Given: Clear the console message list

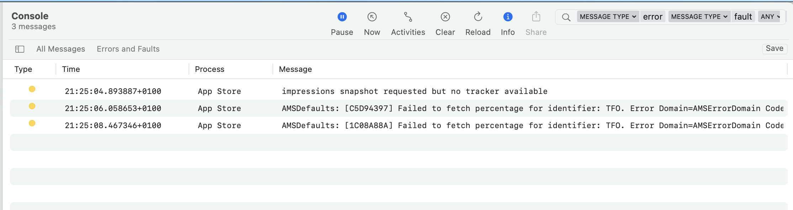Looking at the screenshot, I should (445, 17).
